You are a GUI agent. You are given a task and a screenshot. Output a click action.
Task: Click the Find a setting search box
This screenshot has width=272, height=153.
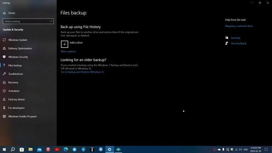point(28,21)
